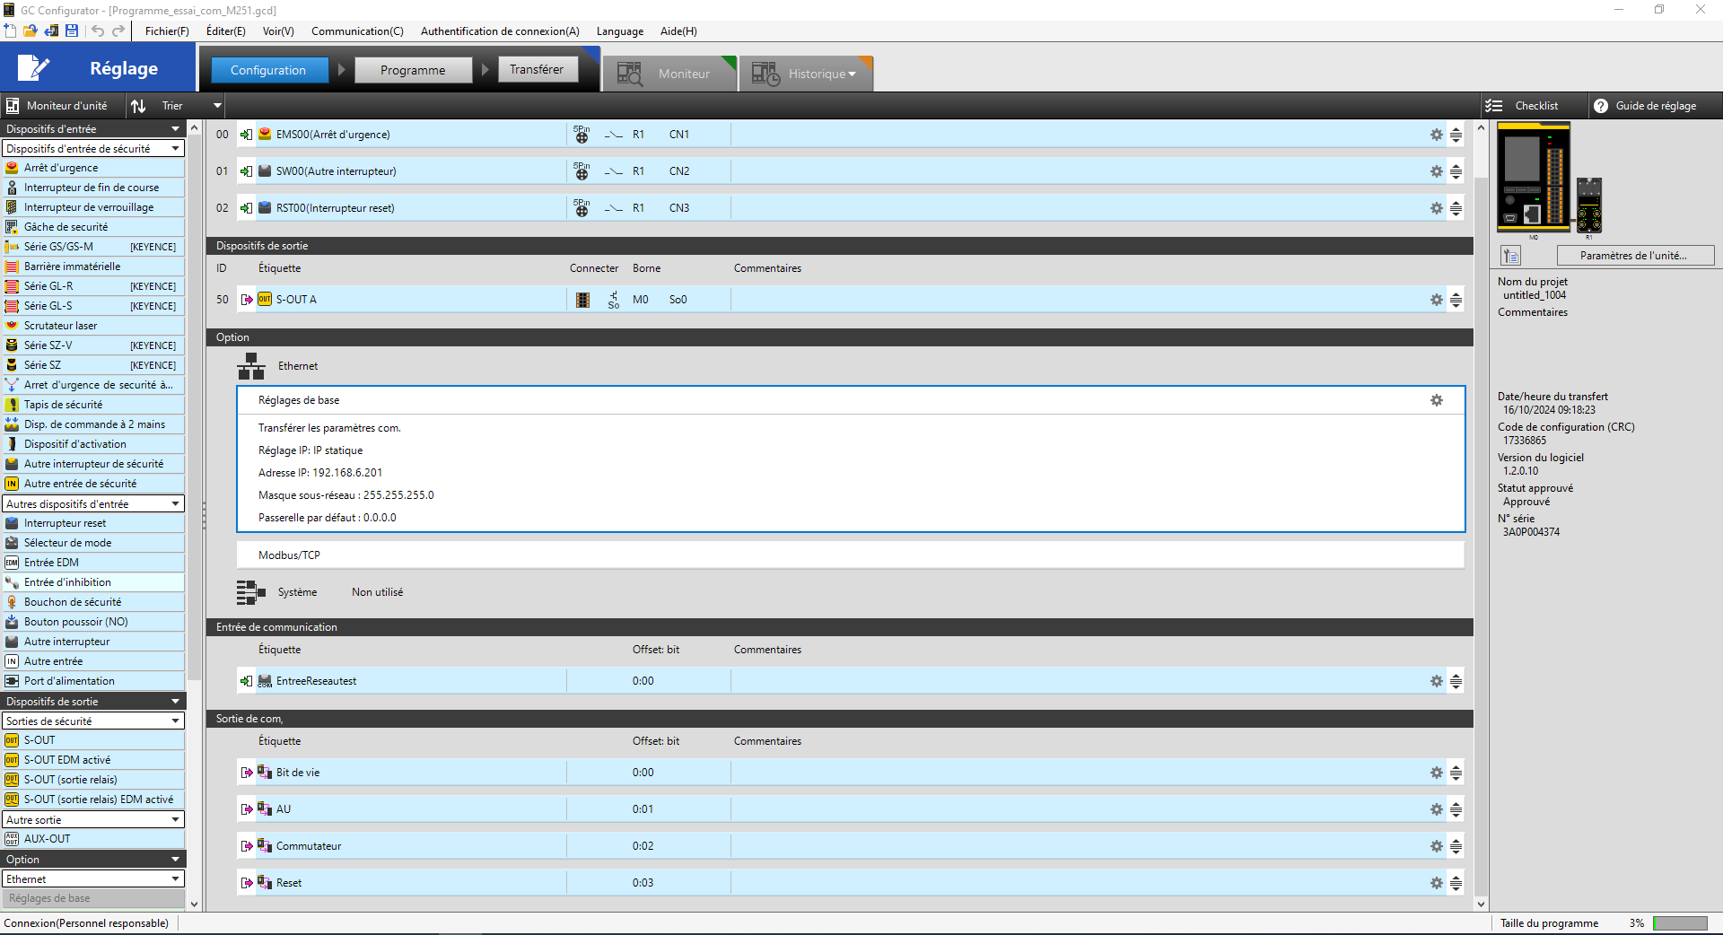Collapse the Dispositifs de sortie section header
This screenshot has width=1723, height=935.
click(176, 702)
